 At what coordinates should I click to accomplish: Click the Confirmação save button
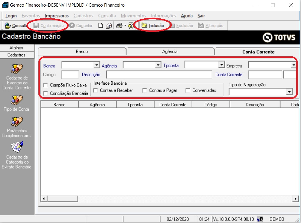(x=48, y=25)
